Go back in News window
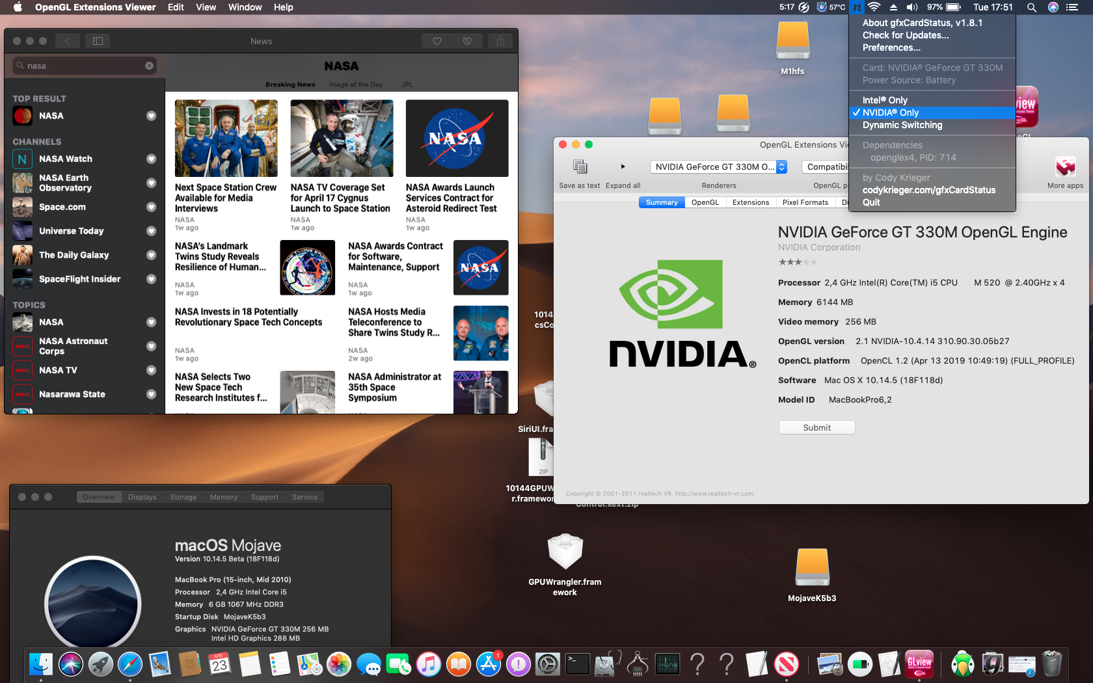1093x683 pixels. (x=67, y=41)
